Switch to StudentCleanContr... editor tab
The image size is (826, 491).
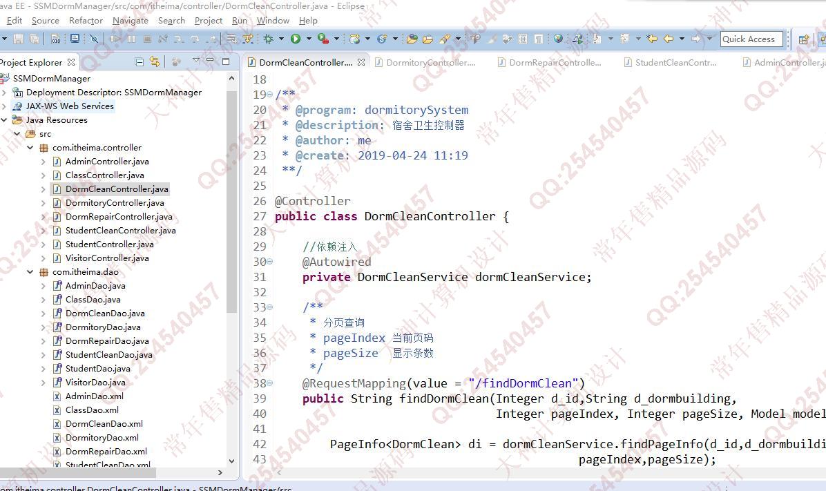click(x=671, y=62)
